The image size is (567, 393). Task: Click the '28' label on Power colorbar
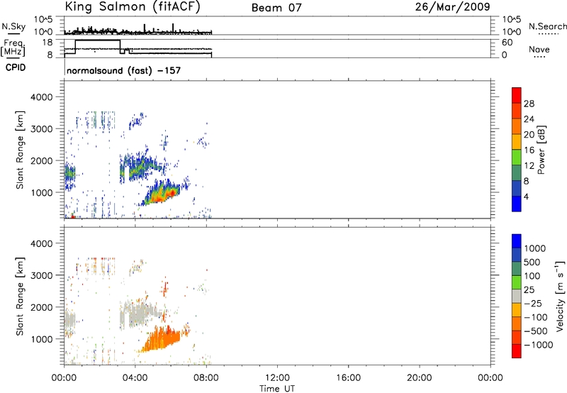tap(529, 104)
